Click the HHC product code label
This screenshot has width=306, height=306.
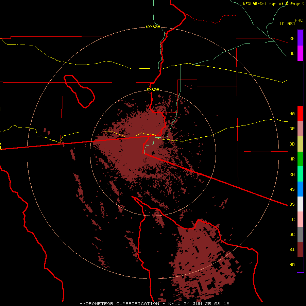(x=299, y=20)
